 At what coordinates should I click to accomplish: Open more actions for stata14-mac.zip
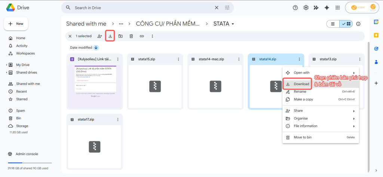(239, 59)
